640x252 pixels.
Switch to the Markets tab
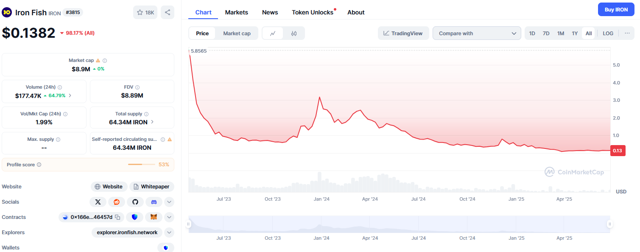pyautogui.click(x=236, y=12)
